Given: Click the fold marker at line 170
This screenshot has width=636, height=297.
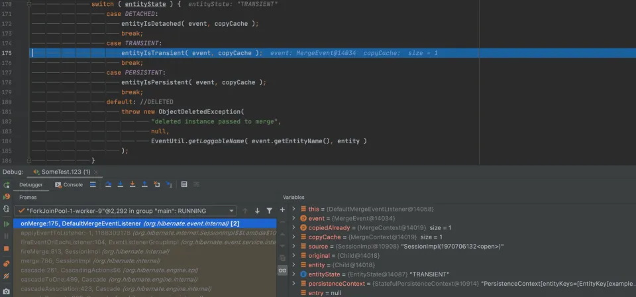Looking at the screenshot, I should (x=28, y=4).
